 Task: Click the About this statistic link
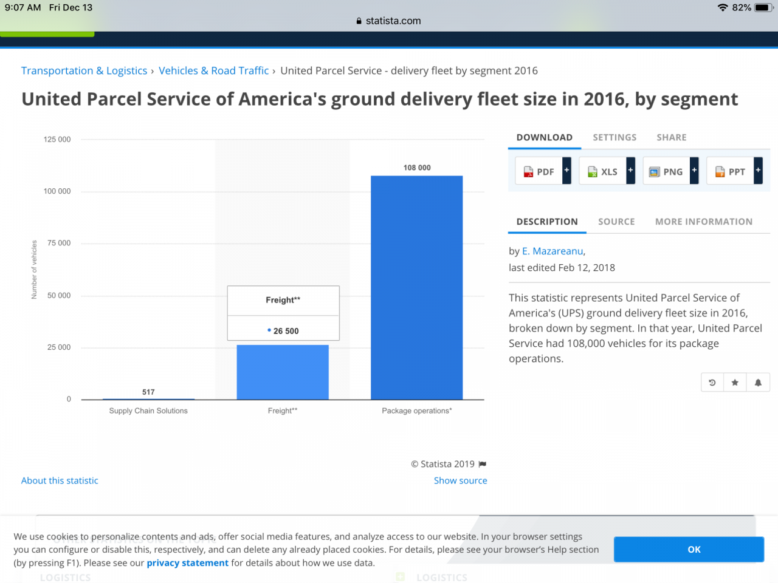click(x=60, y=480)
